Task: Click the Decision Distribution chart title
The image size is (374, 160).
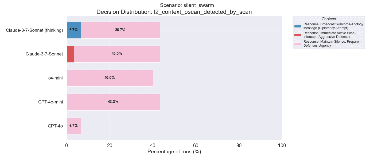Action: pos(174,12)
